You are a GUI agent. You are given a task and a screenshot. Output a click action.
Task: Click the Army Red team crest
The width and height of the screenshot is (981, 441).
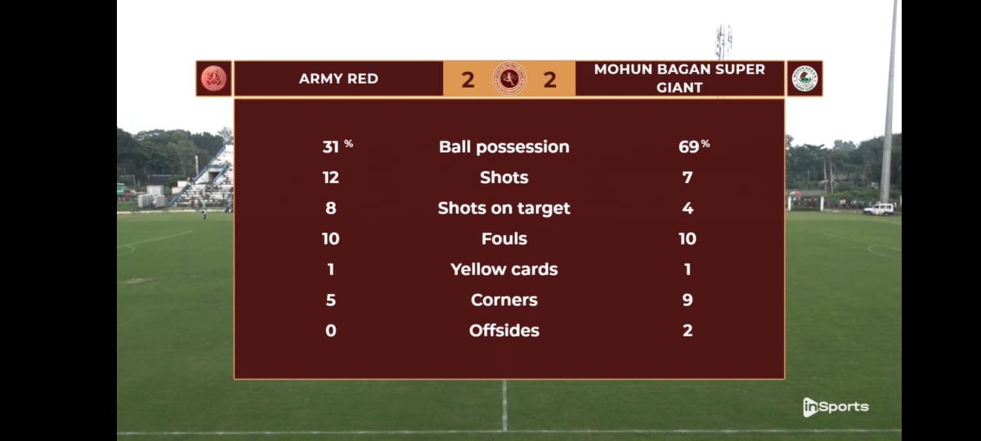pyautogui.click(x=214, y=79)
